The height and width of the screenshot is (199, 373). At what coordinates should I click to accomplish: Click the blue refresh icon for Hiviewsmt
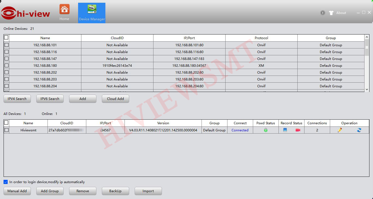359,130
